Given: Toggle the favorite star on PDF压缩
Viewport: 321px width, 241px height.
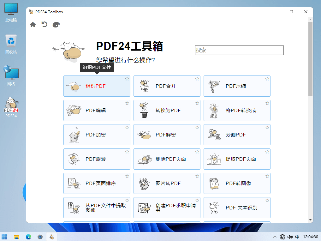Looking at the screenshot, I should pos(267,79).
